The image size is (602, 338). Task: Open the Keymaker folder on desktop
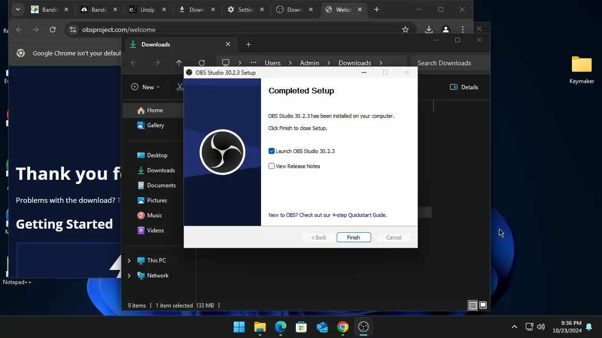click(582, 70)
